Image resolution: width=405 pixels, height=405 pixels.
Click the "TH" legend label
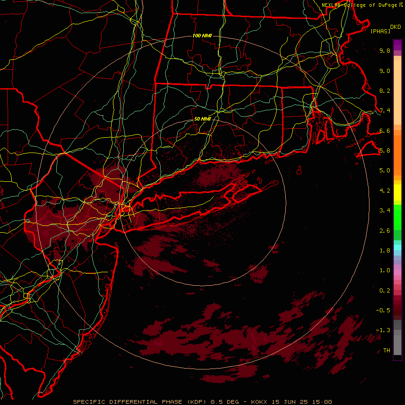pos(387,351)
